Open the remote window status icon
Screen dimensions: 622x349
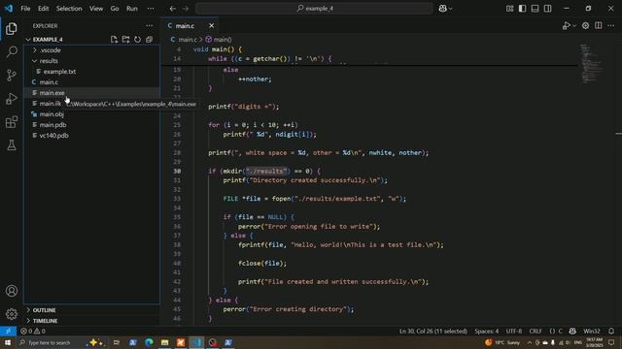pyautogui.click(x=8, y=332)
